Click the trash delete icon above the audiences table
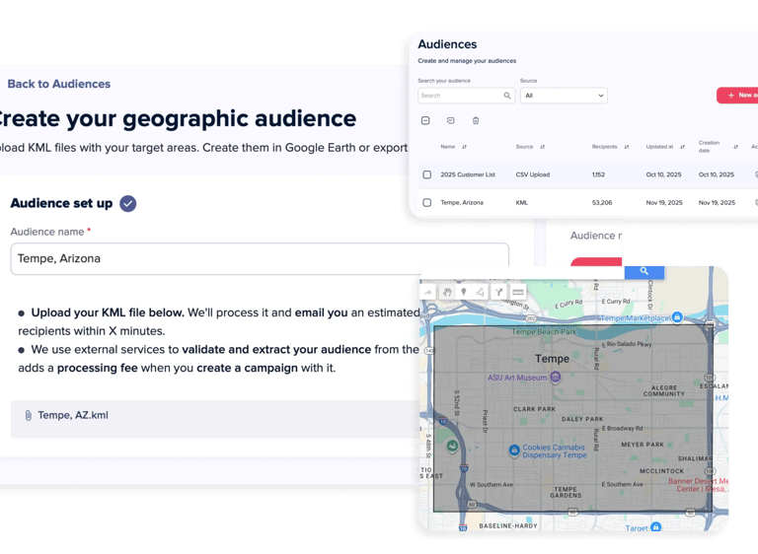The height and width of the screenshot is (554, 758). click(x=476, y=120)
